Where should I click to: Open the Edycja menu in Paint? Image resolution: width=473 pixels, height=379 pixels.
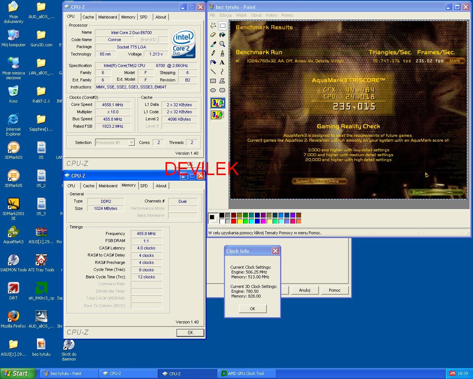(x=225, y=15)
